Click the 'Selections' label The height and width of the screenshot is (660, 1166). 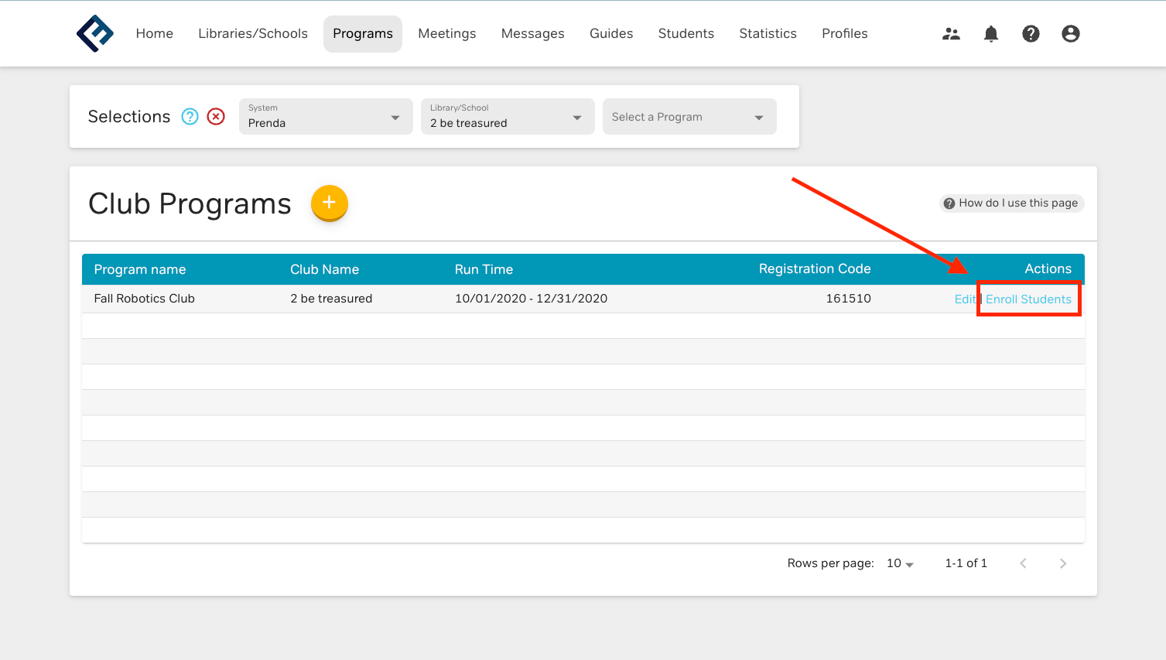coord(129,116)
